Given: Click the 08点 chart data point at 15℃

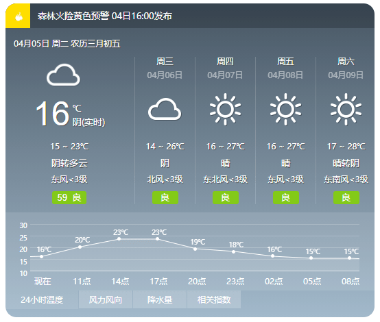Looking at the screenshot, I should tap(349, 258).
